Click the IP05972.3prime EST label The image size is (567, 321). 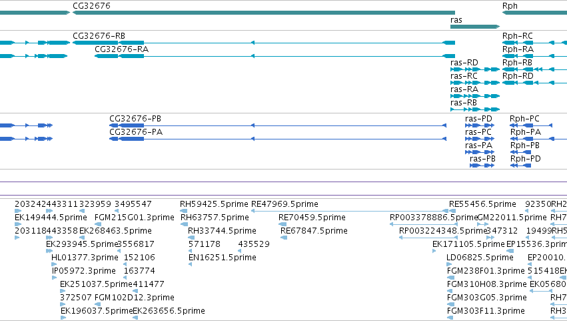[x=84, y=272]
